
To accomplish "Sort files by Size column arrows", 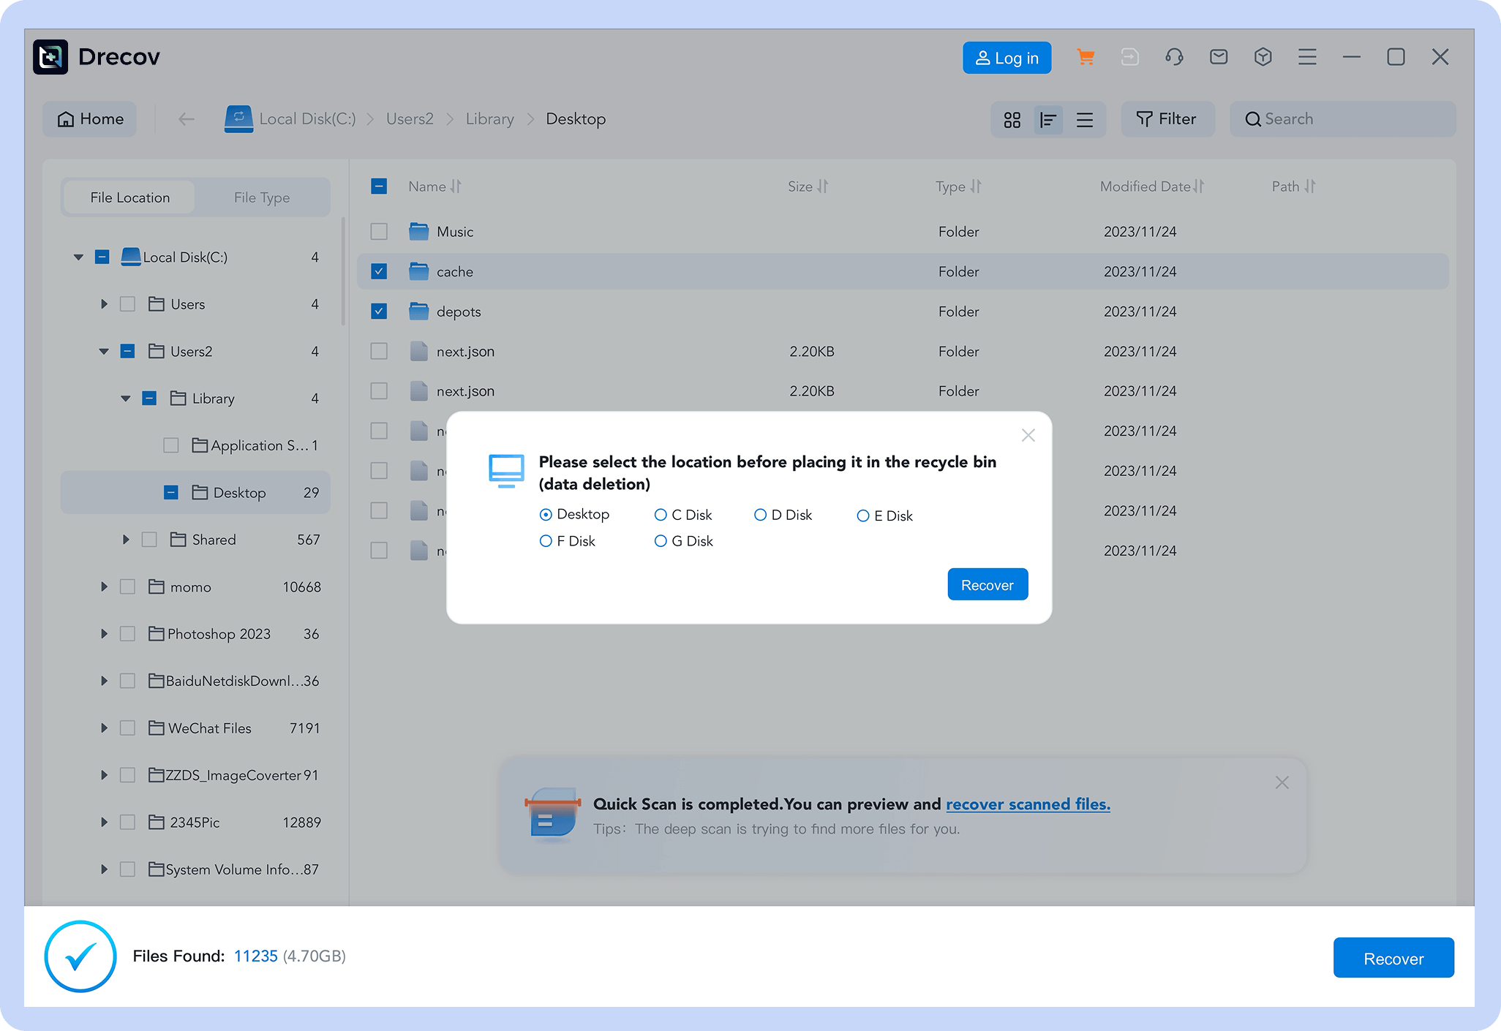I will 823,186.
